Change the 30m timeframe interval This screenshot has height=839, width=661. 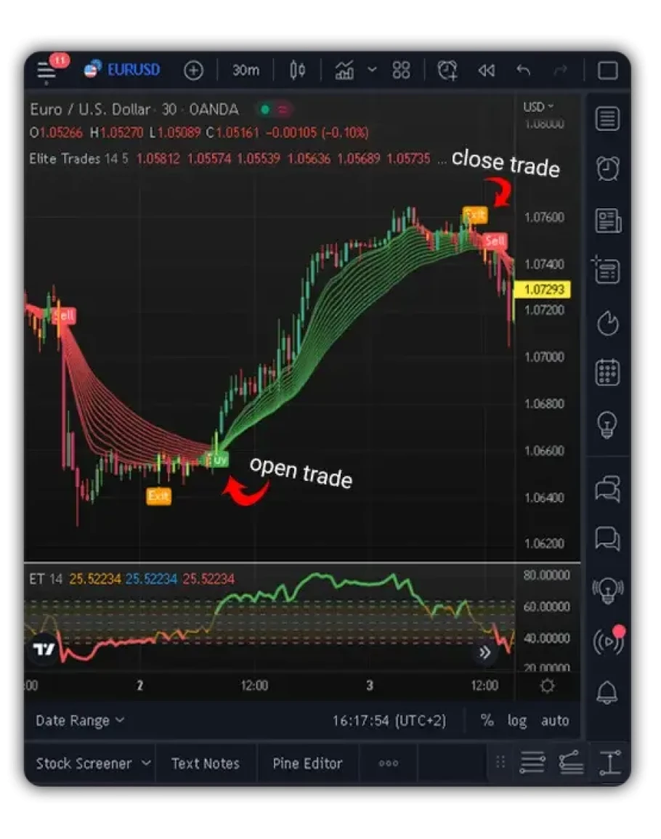246,70
